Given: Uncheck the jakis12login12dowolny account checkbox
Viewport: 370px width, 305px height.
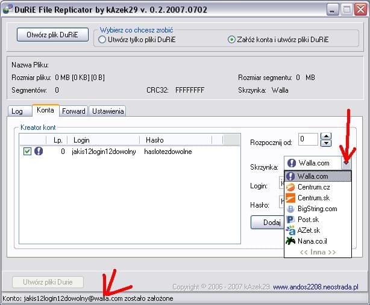Looking at the screenshot, I should pos(27,151).
